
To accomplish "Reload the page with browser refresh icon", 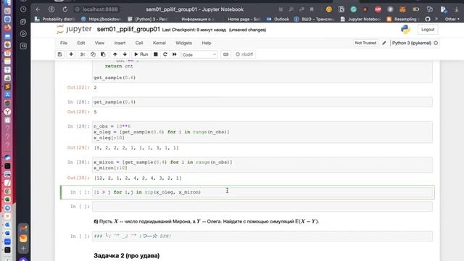I will click(65, 9).
